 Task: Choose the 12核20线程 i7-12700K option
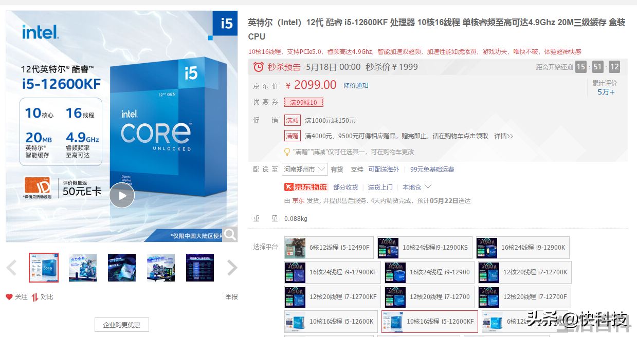pyautogui.click(x=525, y=272)
